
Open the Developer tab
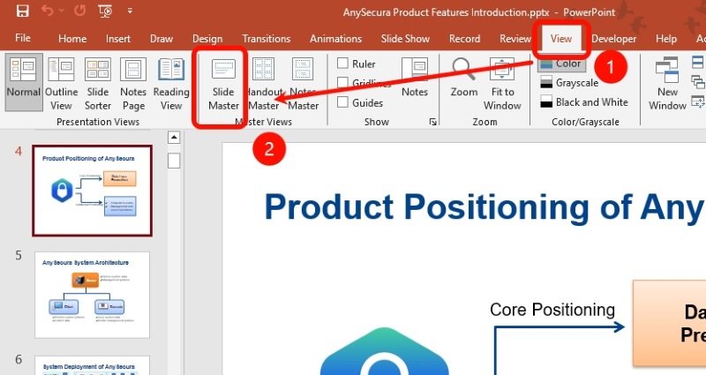pyautogui.click(x=613, y=39)
